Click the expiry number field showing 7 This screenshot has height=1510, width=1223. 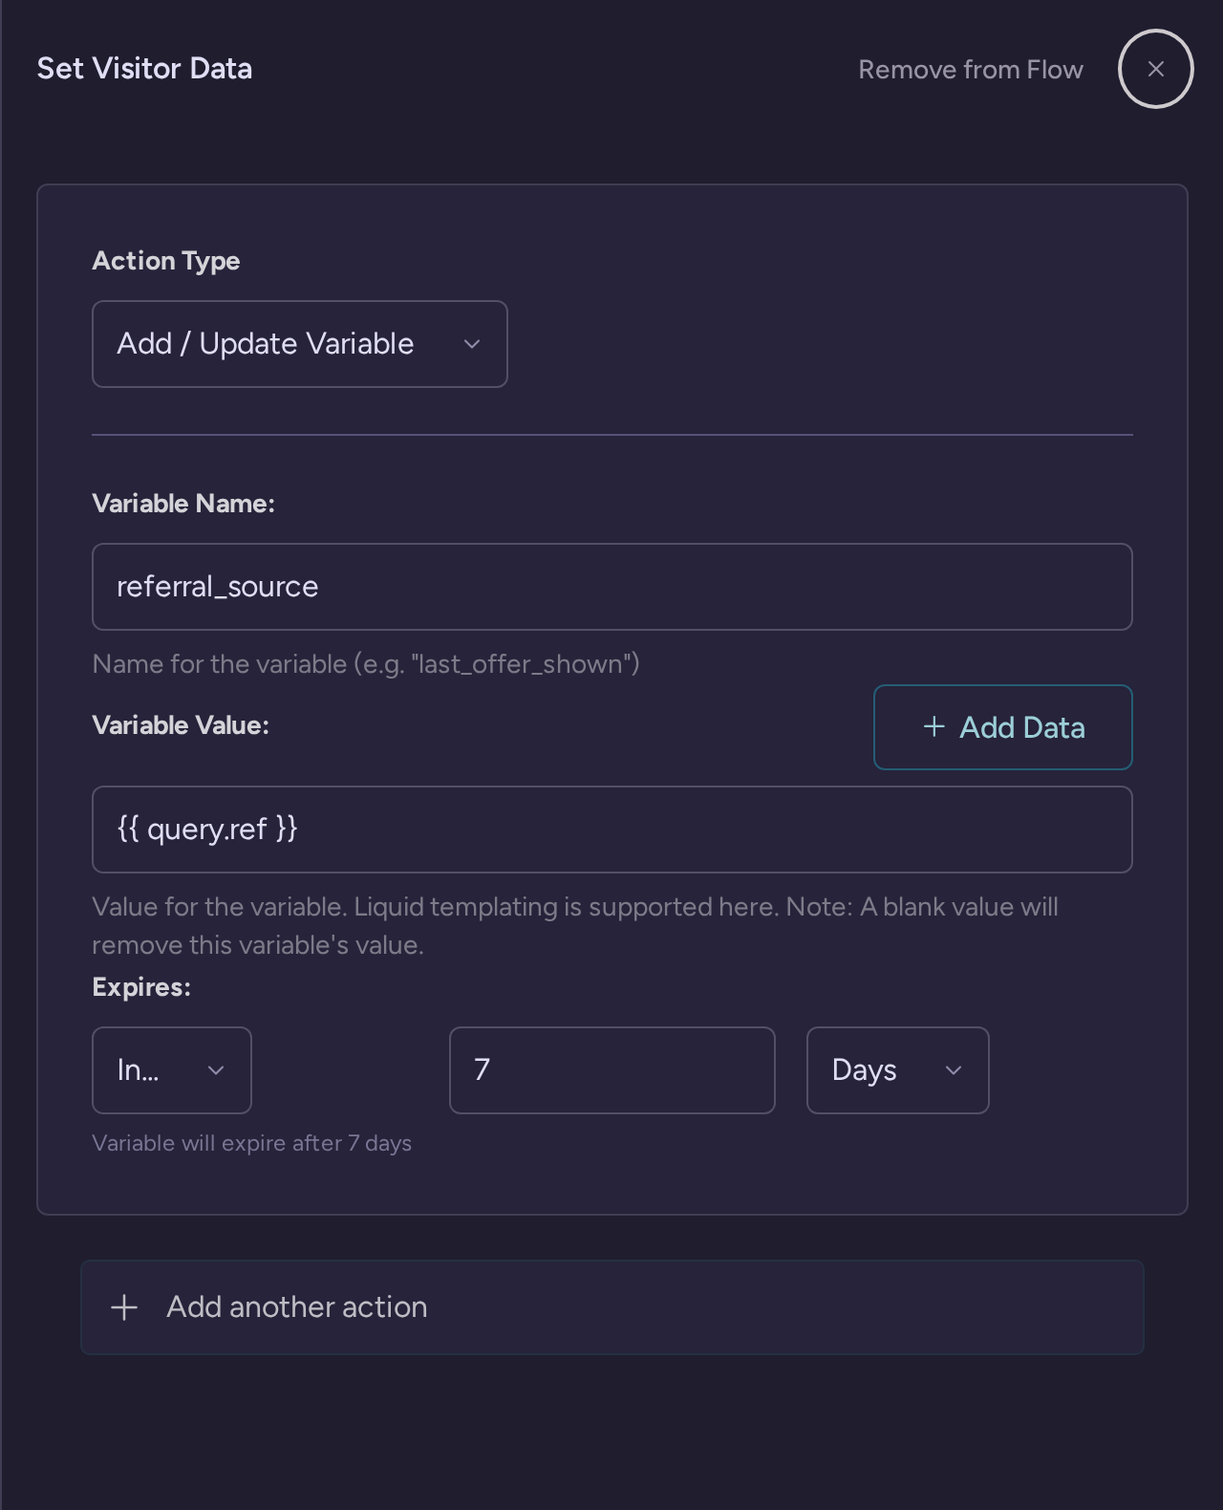point(612,1070)
